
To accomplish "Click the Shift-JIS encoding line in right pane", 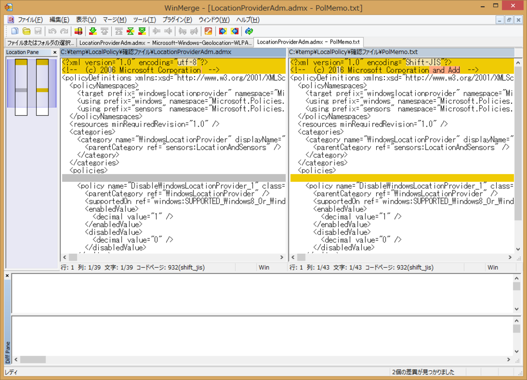I will coord(402,62).
